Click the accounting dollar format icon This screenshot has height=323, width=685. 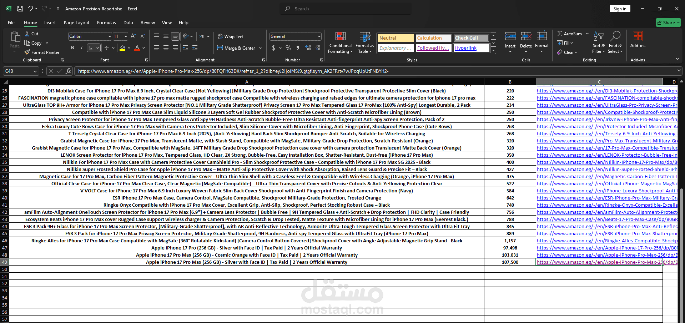pos(274,48)
